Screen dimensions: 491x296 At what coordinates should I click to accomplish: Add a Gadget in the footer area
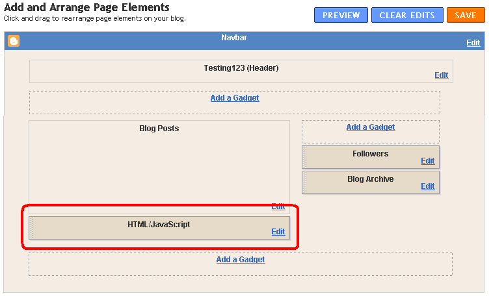[241, 260]
